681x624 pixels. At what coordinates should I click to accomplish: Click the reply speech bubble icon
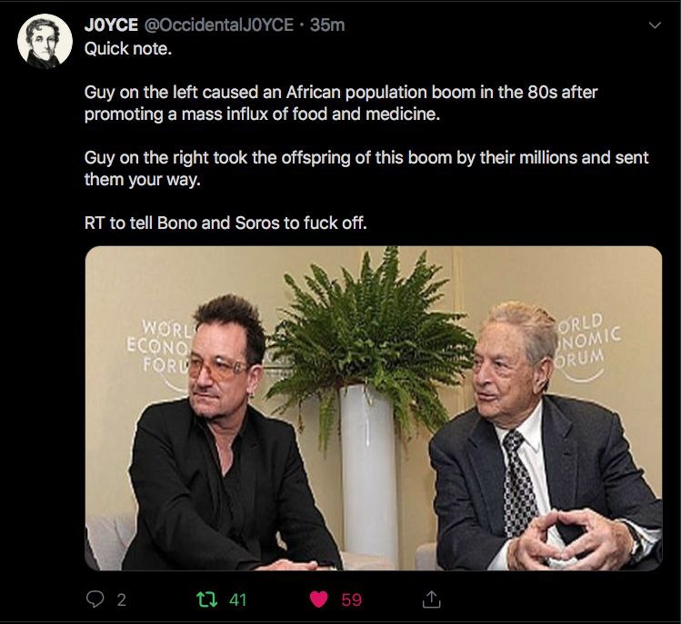coord(95,599)
